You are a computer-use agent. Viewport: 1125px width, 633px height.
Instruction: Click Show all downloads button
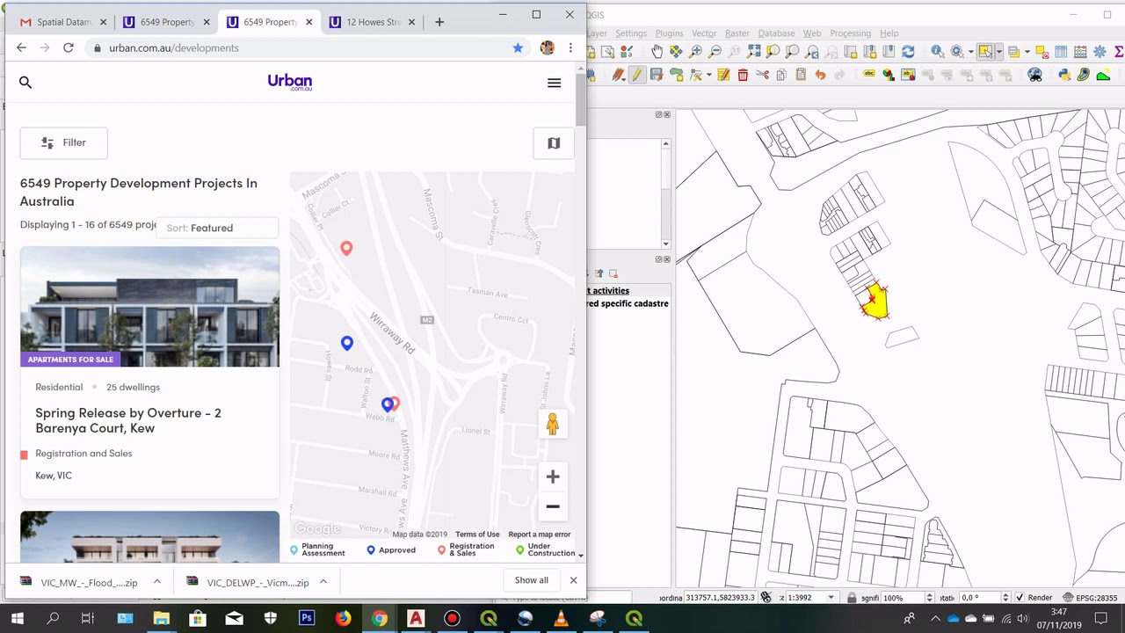coord(531,580)
